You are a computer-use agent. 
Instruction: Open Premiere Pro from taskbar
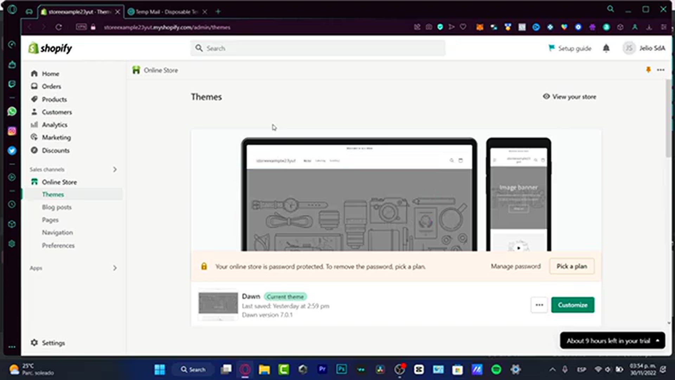322,369
